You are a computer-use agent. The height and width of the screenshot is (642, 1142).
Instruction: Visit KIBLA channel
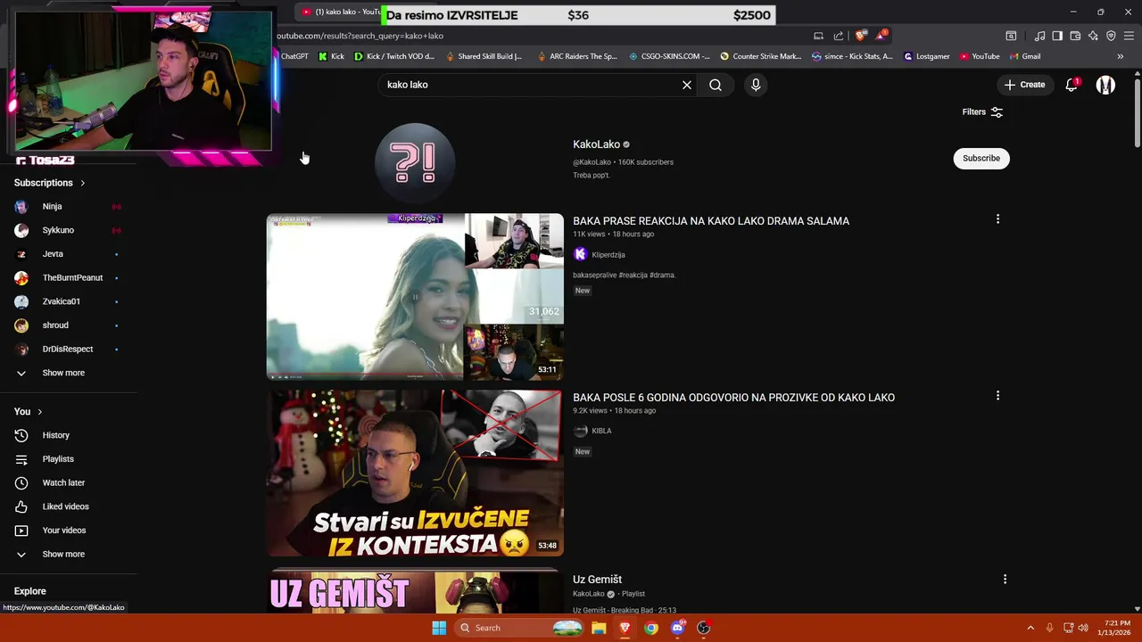point(601,431)
